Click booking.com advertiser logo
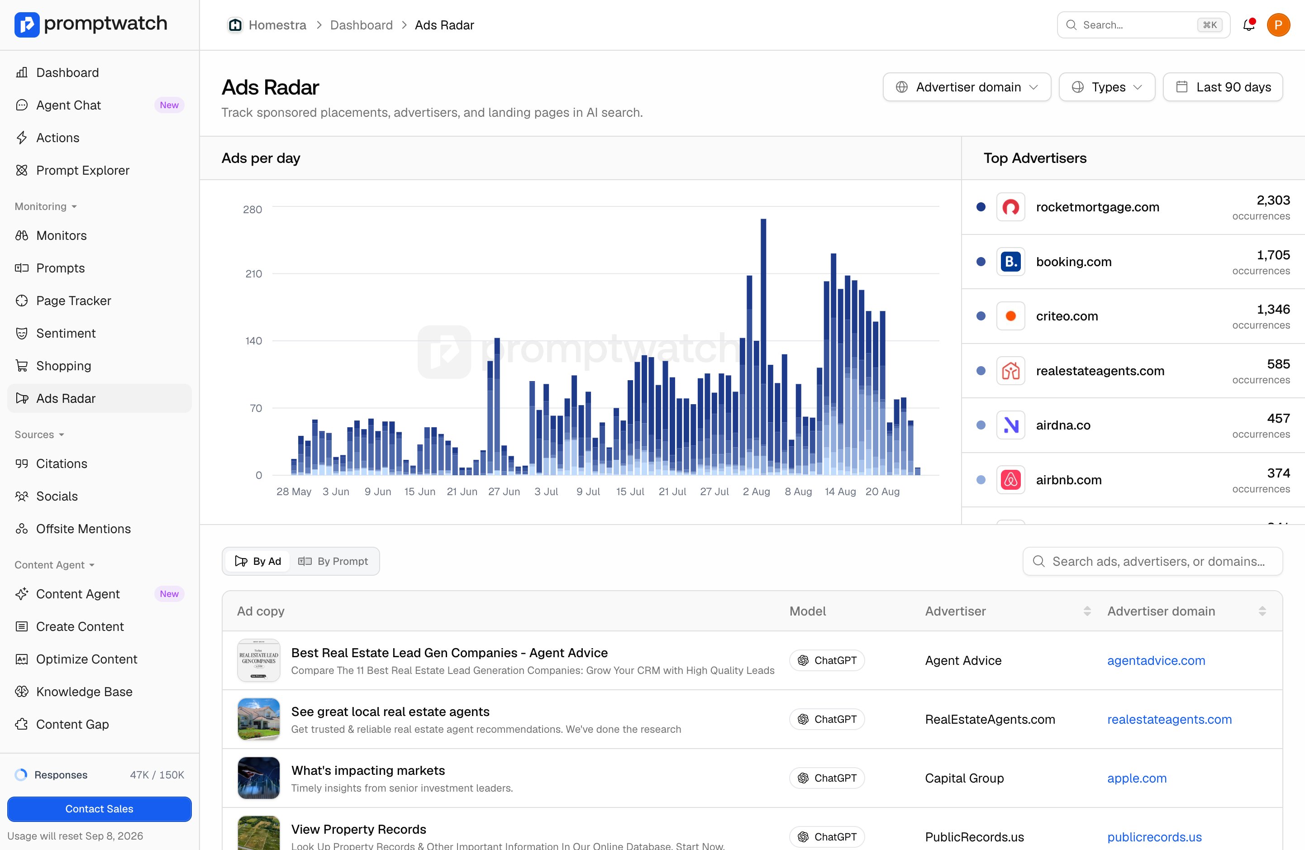Screen dimensions: 1305x850 pyautogui.click(x=1010, y=262)
